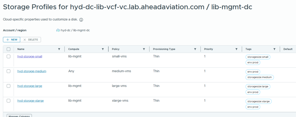Check the hyd-storage-medium row checkbox
Screen dimensions: 296x117
point(8,71)
